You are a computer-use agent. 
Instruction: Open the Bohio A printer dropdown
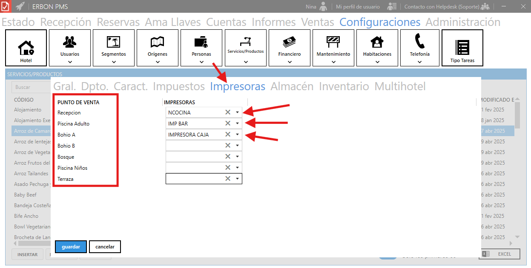click(x=237, y=134)
